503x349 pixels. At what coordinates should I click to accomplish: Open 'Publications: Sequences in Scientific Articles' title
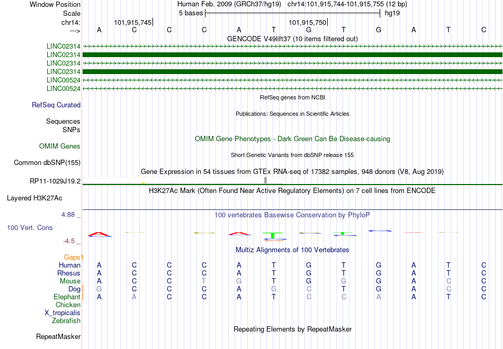292,114
